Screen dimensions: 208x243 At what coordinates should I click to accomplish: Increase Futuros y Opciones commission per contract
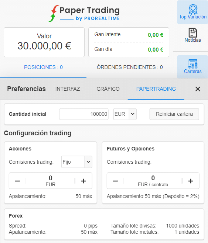[x=191, y=181]
